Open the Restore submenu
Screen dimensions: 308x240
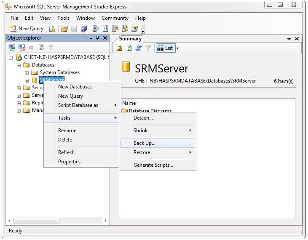(158, 152)
